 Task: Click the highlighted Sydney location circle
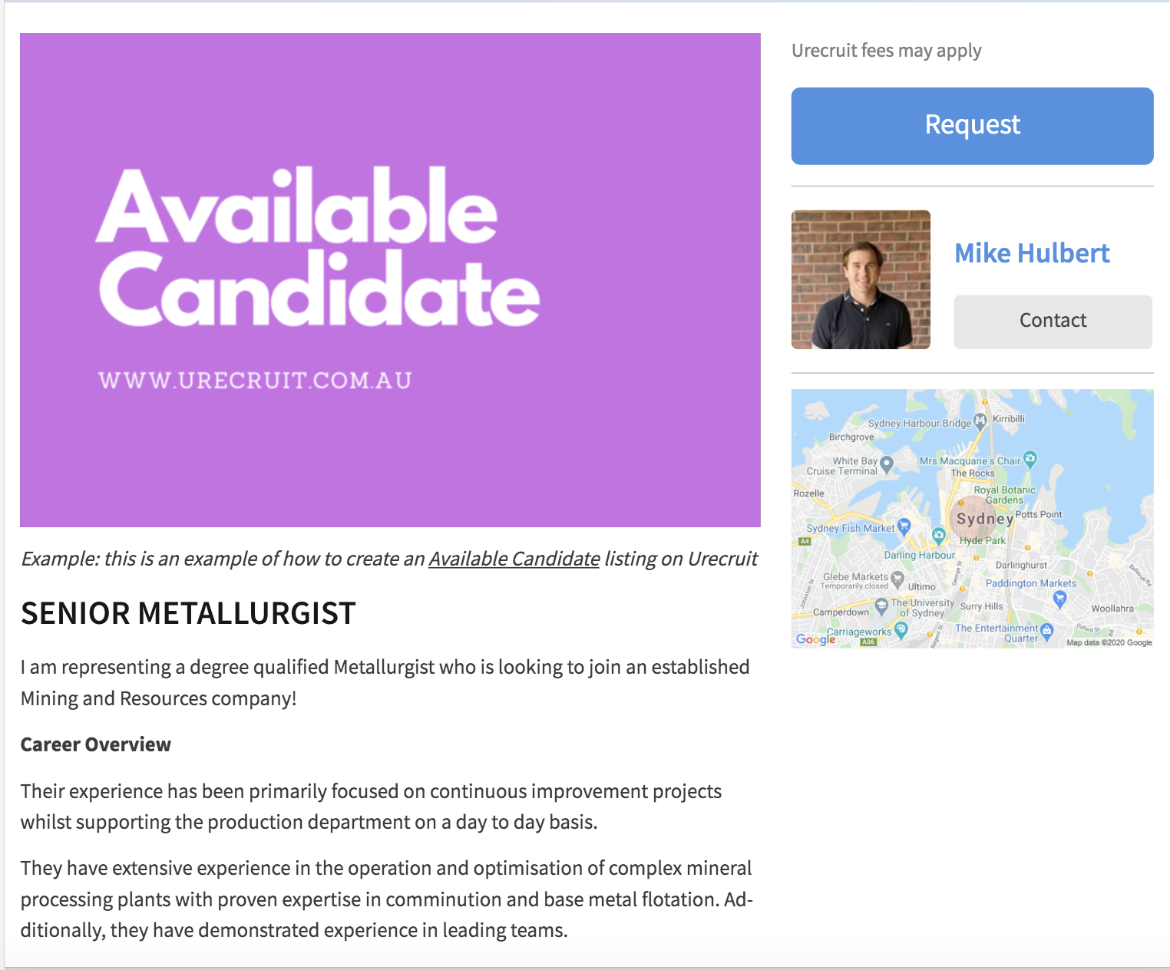point(974,516)
